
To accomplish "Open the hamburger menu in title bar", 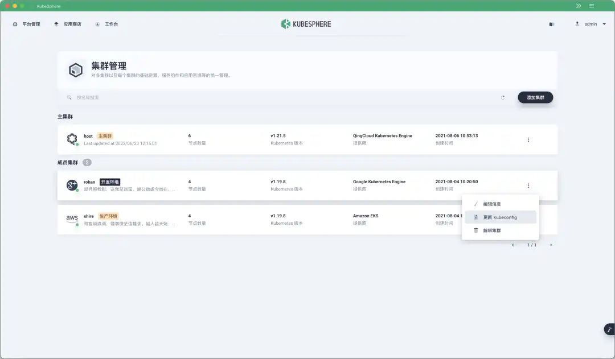I will coord(592,6).
